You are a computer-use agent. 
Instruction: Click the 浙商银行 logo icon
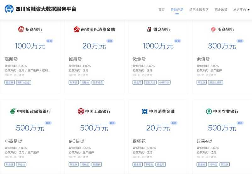[213, 29]
